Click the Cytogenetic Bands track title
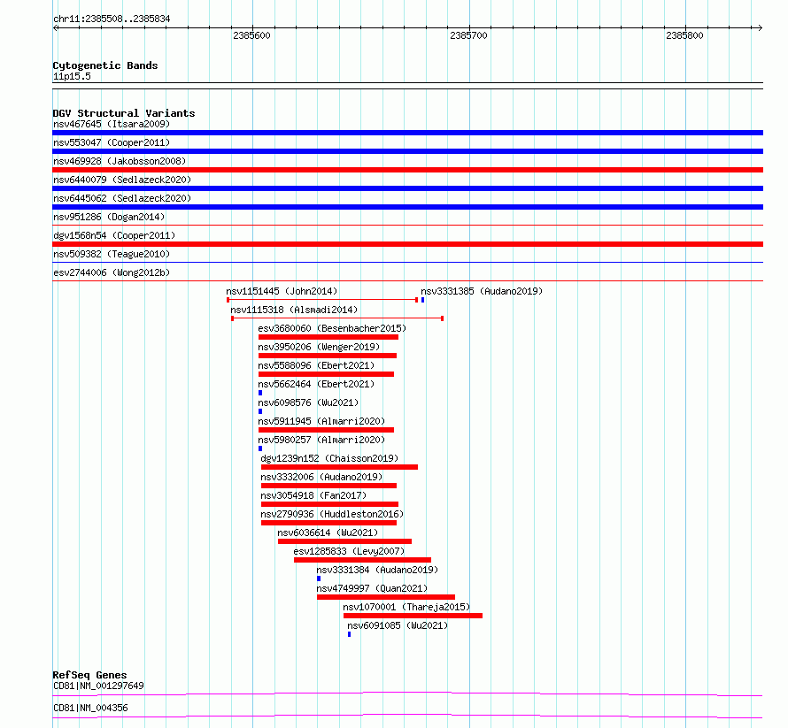Image resolution: width=788 pixels, height=728 pixels. [105, 65]
